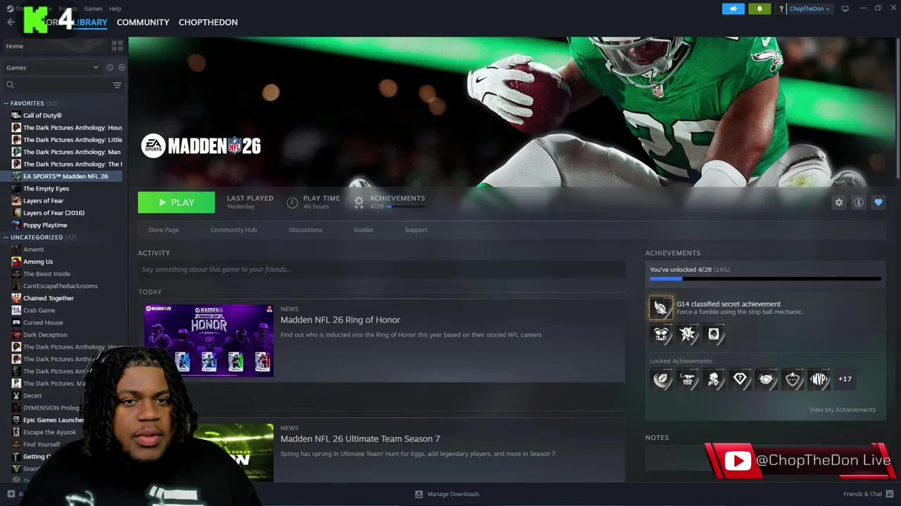Click the green PLAY button
Image resolution: width=901 pixels, height=506 pixels.
pyautogui.click(x=176, y=202)
